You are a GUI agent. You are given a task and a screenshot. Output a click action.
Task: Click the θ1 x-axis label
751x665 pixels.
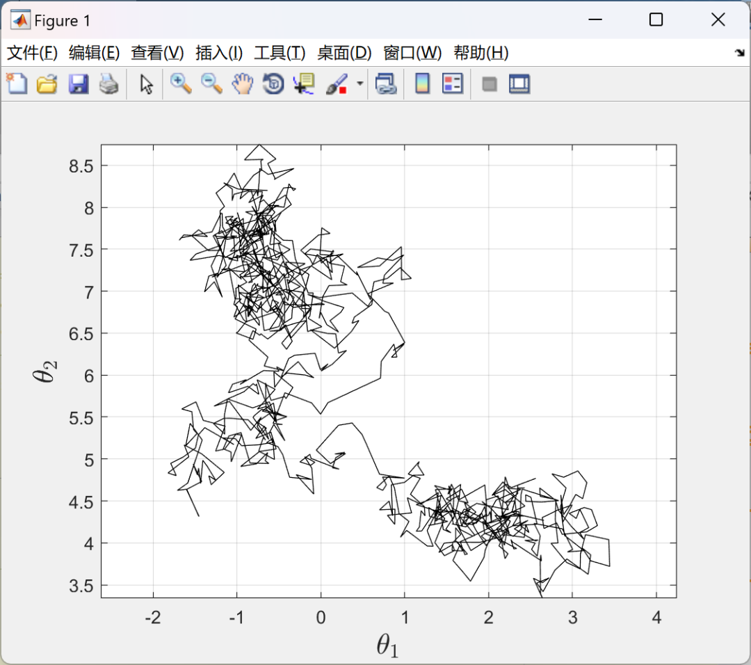coord(387,646)
